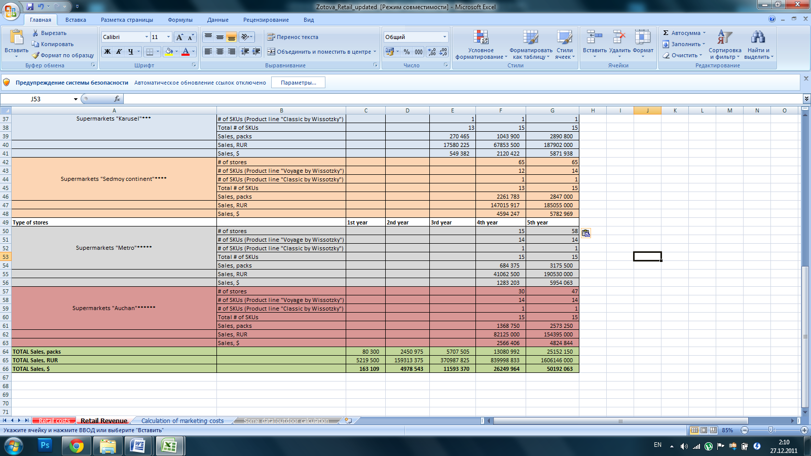Close the security warning bar

point(806,79)
